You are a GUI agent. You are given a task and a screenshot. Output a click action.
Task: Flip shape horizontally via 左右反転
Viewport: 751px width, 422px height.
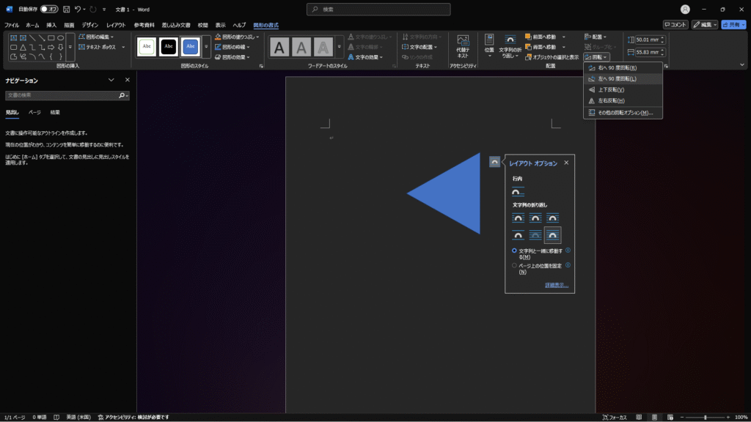click(623, 101)
